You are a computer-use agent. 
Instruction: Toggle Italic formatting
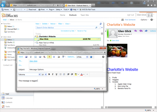tap(53, 74)
